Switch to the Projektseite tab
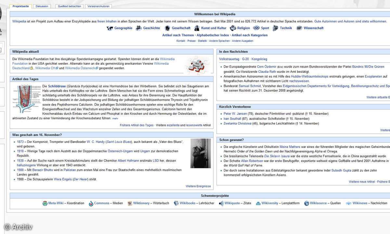Screen dimensions: 390x234 (x=21, y=6)
